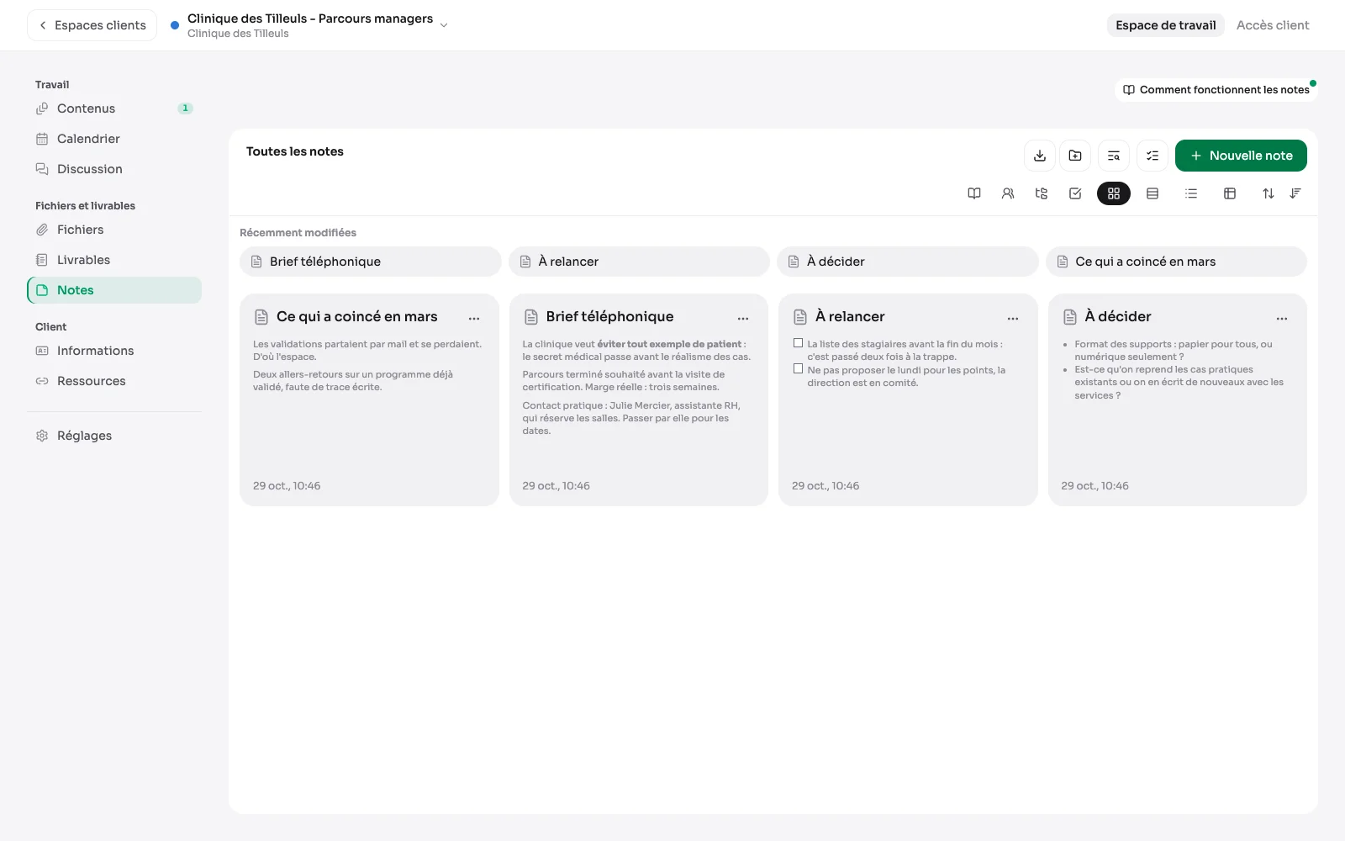Click the new folder icon
This screenshot has width=1345, height=841.
pos(1075,156)
